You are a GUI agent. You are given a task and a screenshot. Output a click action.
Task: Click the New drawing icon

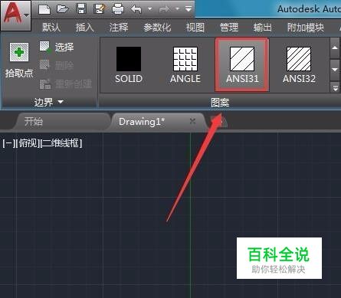pos(44,10)
